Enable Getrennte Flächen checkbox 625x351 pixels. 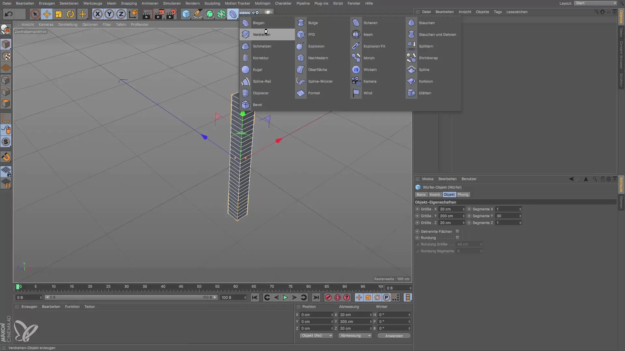[457, 231]
